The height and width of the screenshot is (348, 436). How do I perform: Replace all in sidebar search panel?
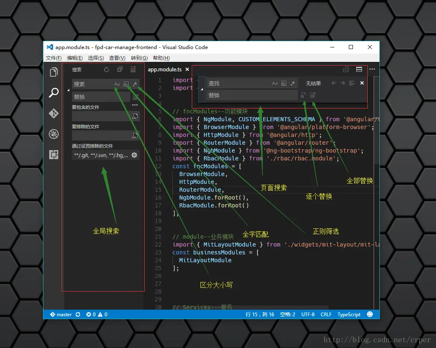click(135, 97)
